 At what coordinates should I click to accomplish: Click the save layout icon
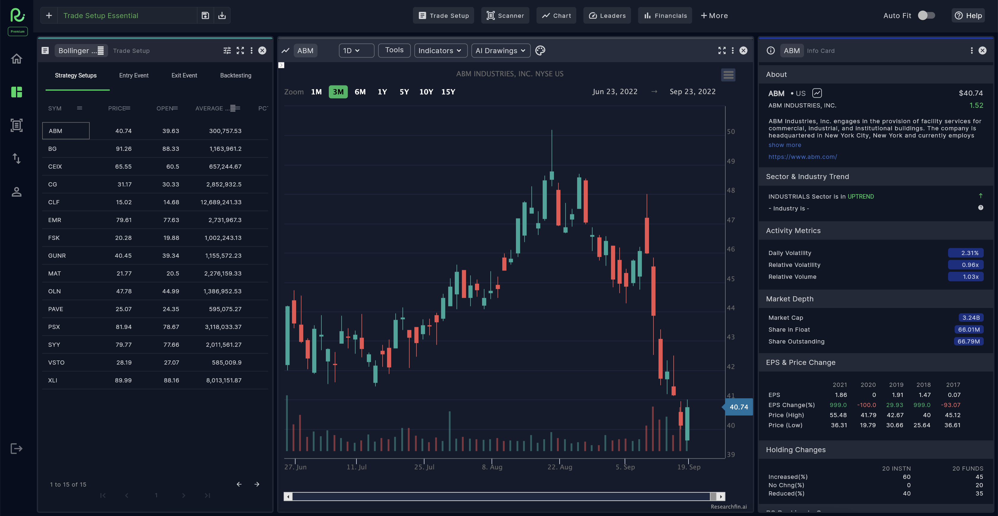coord(205,15)
